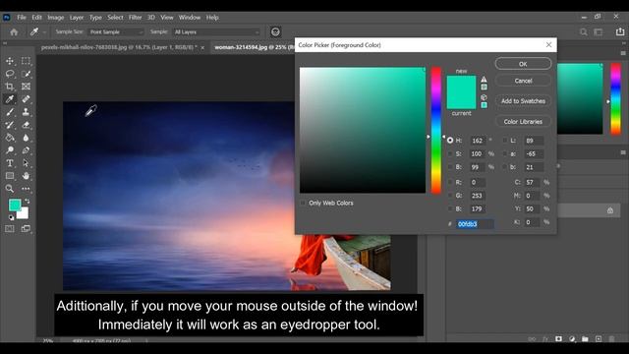Image resolution: width=629 pixels, height=354 pixels.
Task: Open the Edit Toolbar three-dots menu
Action: pos(26,189)
